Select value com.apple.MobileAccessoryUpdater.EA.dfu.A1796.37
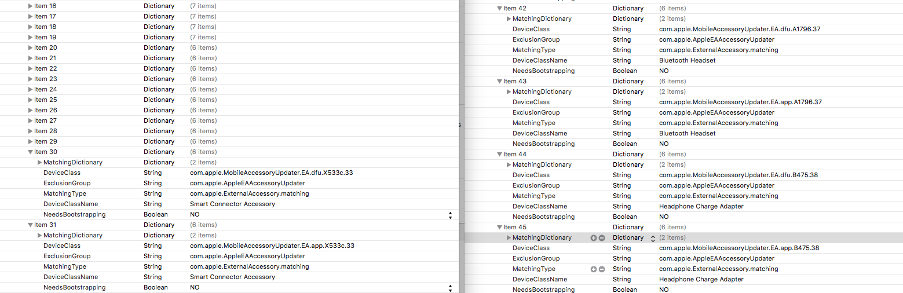 point(740,30)
